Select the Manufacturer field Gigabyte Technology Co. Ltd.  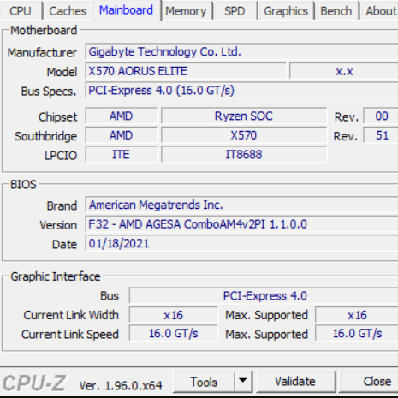click(241, 51)
